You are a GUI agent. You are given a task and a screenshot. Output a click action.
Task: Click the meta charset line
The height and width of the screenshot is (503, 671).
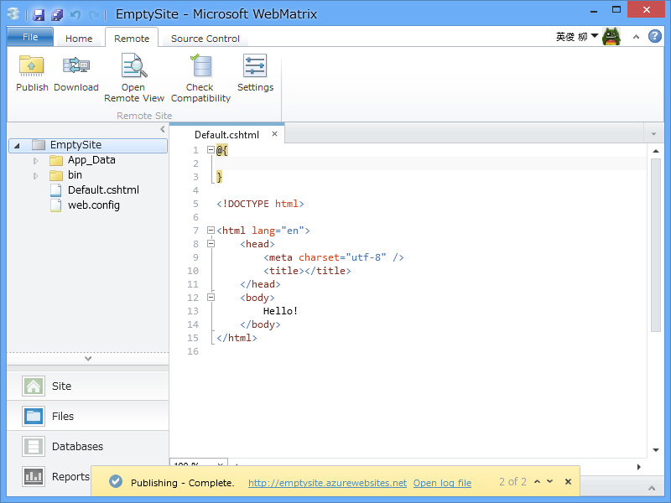(x=334, y=257)
